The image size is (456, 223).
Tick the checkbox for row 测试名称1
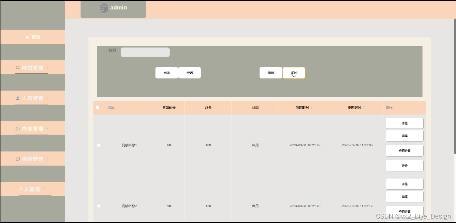point(99,145)
